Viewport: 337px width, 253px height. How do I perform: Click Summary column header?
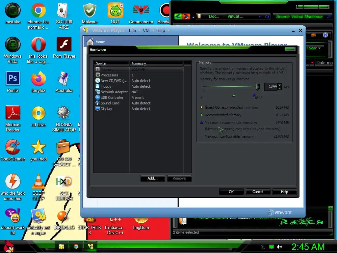tap(156, 64)
